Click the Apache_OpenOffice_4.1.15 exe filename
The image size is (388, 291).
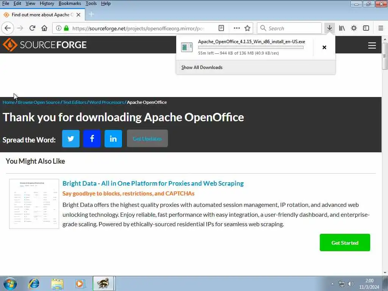point(252,42)
